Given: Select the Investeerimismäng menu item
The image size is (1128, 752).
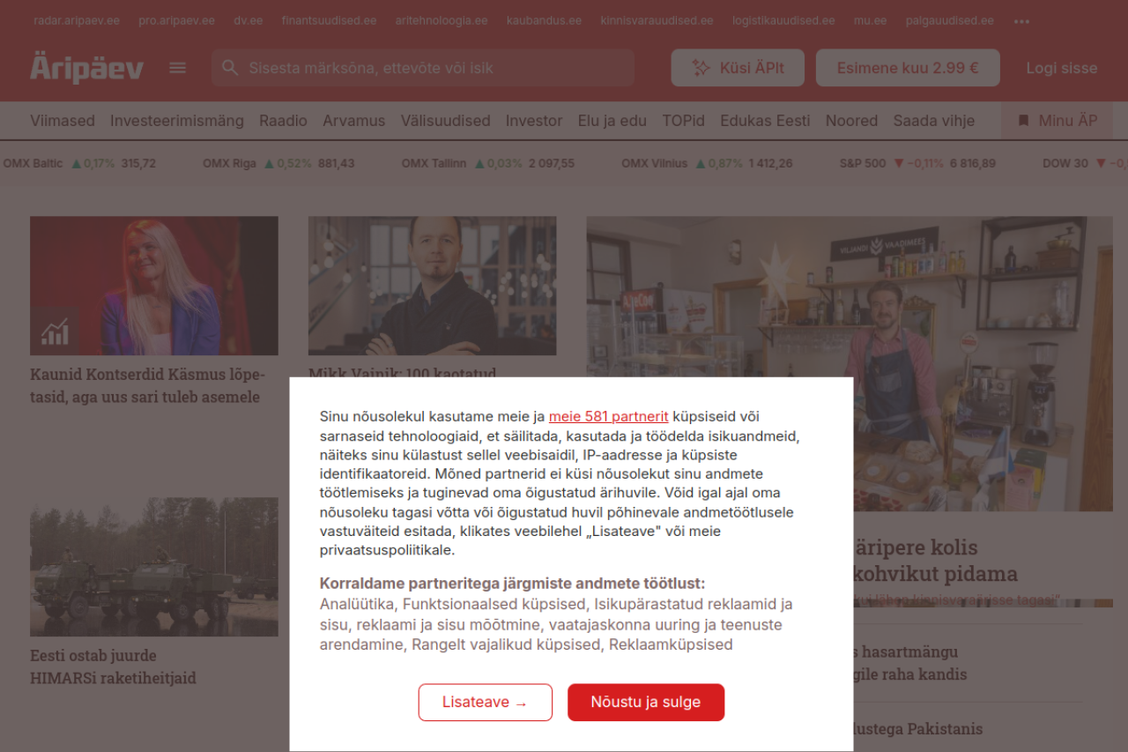Looking at the screenshot, I should [177, 121].
